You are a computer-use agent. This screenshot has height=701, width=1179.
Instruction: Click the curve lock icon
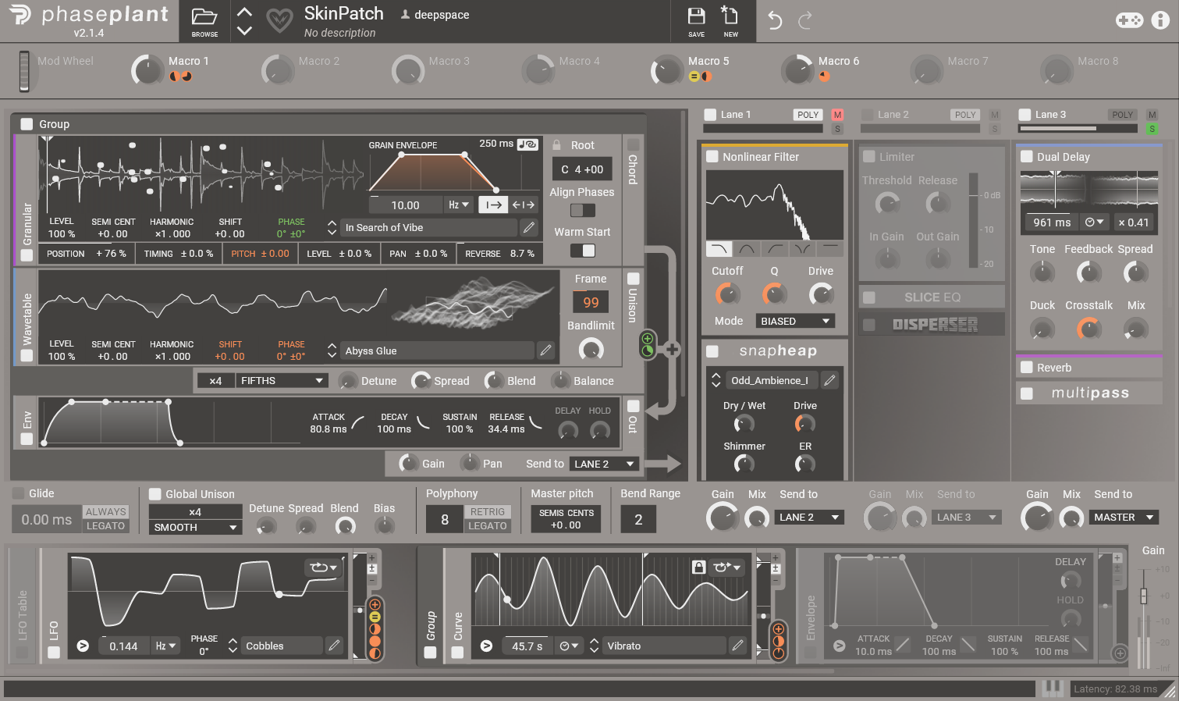699,567
